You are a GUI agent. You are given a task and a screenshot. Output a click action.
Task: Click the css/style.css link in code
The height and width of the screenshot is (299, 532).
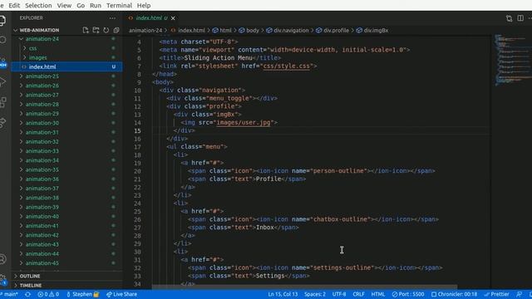coord(286,66)
